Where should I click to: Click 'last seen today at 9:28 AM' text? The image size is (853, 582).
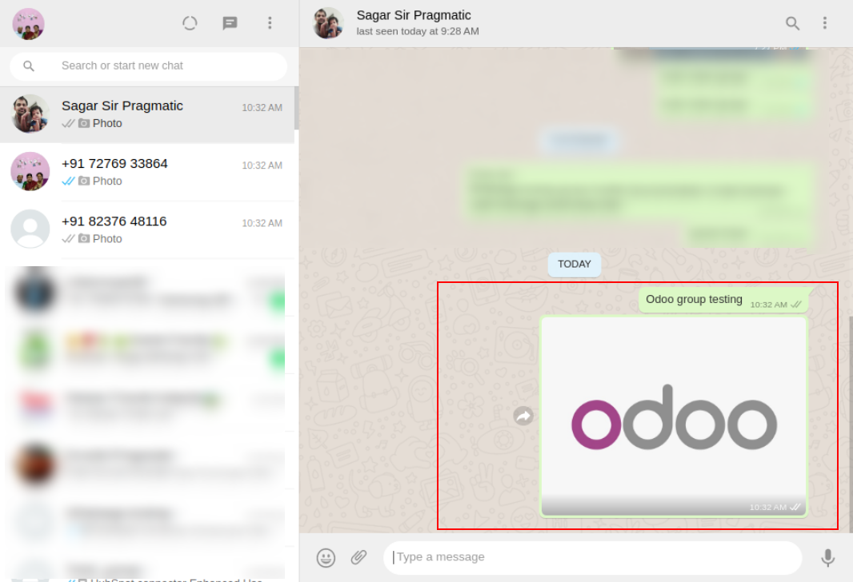coord(417,31)
